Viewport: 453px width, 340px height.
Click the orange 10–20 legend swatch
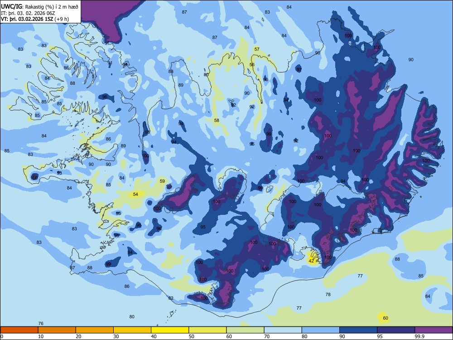click(57, 330)
